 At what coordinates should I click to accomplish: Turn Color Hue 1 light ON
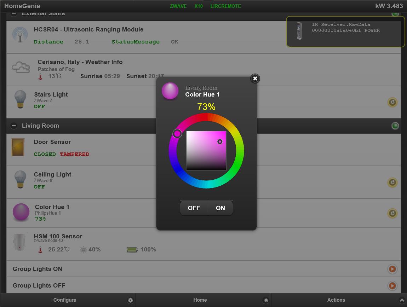[x=220, y=208]
